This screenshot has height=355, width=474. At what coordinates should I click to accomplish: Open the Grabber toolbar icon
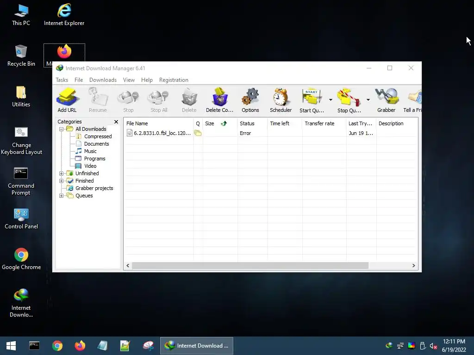coord(387,100)
